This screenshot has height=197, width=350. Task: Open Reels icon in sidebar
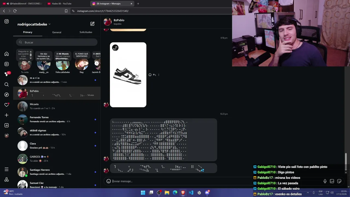point(7,64)
